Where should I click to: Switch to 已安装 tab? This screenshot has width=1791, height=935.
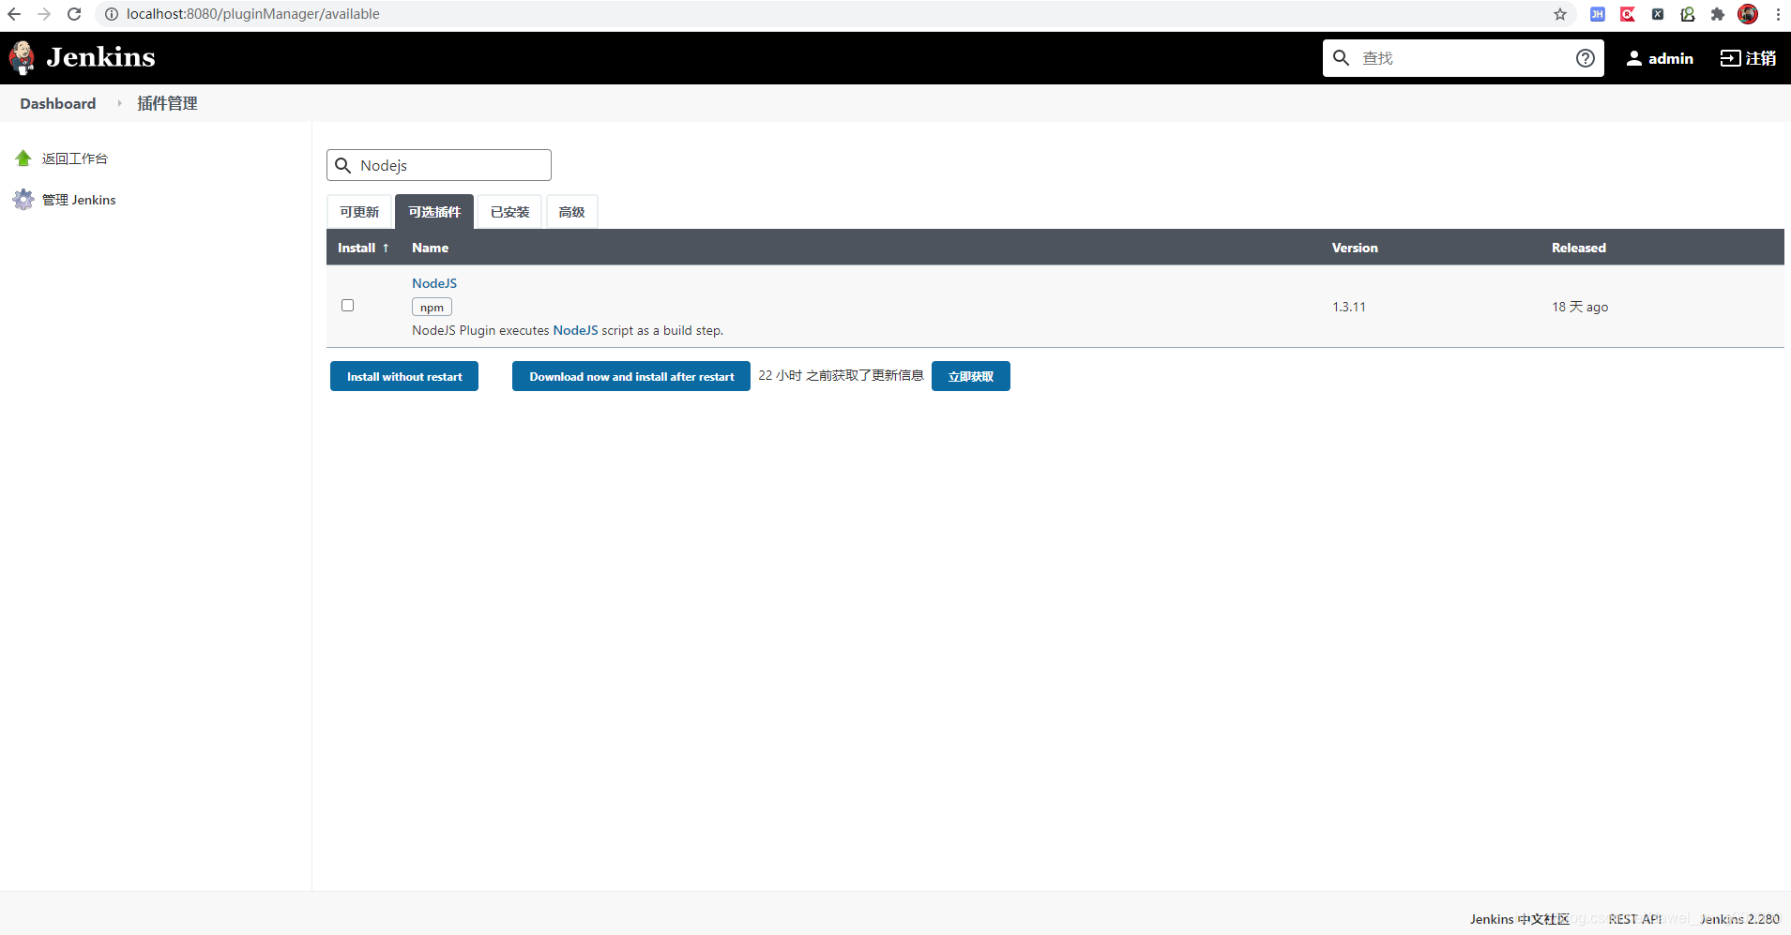(509, 212)
